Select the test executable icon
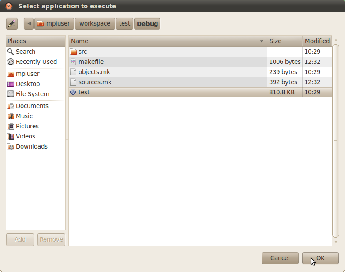The height and width of the screenshot is (272, 345). coord(73,92)
